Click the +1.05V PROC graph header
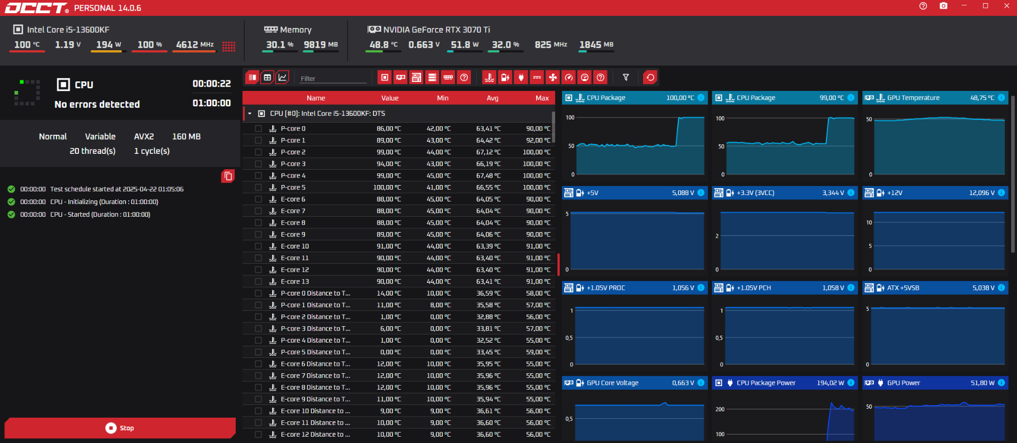 point(635,288)
